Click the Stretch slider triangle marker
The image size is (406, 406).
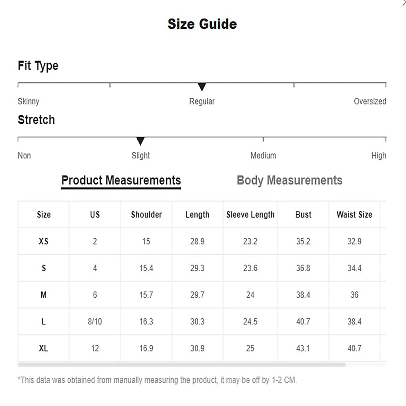pos(140,141)
